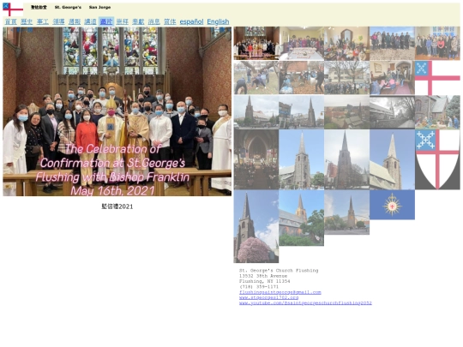
Task: Open the thumbnail of people seated in a room
Action: 392,78
